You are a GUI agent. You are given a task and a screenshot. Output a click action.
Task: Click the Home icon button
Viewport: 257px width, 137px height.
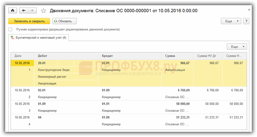point(12,11)
